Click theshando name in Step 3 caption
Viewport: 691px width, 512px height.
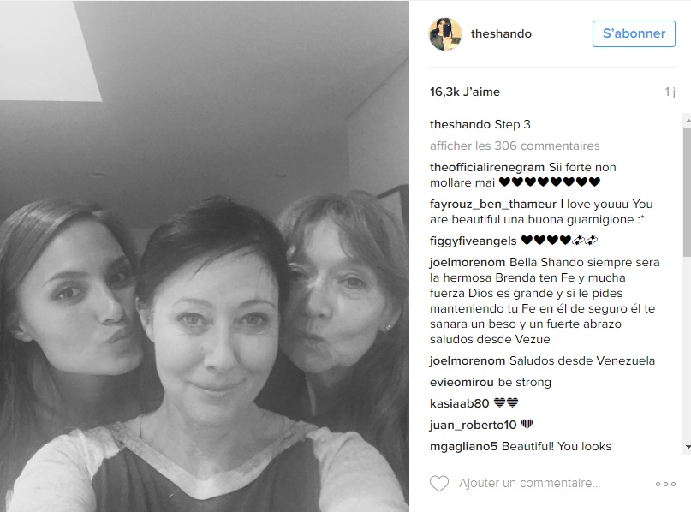460,125
